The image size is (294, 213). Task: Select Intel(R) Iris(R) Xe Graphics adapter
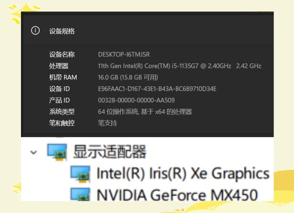(183, 174)
